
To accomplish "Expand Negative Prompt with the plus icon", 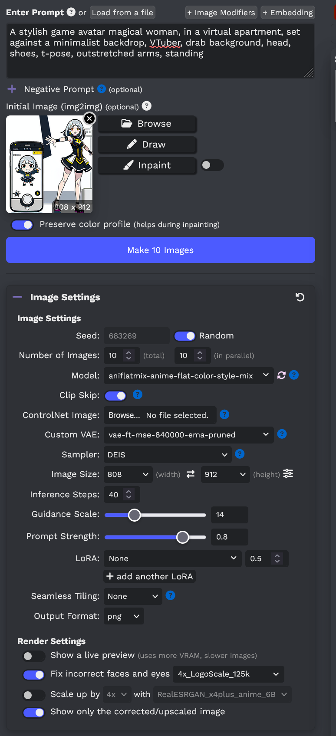I will (x=12, y=89).
